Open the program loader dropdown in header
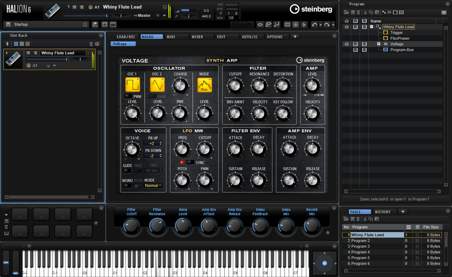The width and height of the screenshot is (452, 277). [x=165, y=7]
